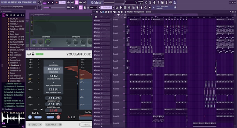237x128 pixels.
Task: Click the Save project icon
Action: (x=162, y=2)
